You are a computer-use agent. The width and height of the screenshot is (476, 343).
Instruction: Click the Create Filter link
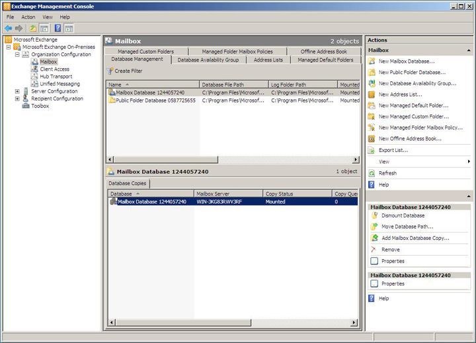128,71
